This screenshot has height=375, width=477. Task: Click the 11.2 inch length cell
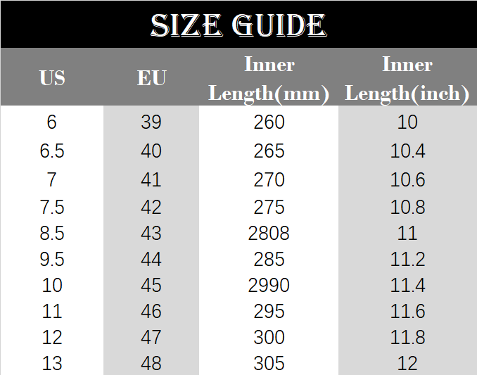point(407,259)
